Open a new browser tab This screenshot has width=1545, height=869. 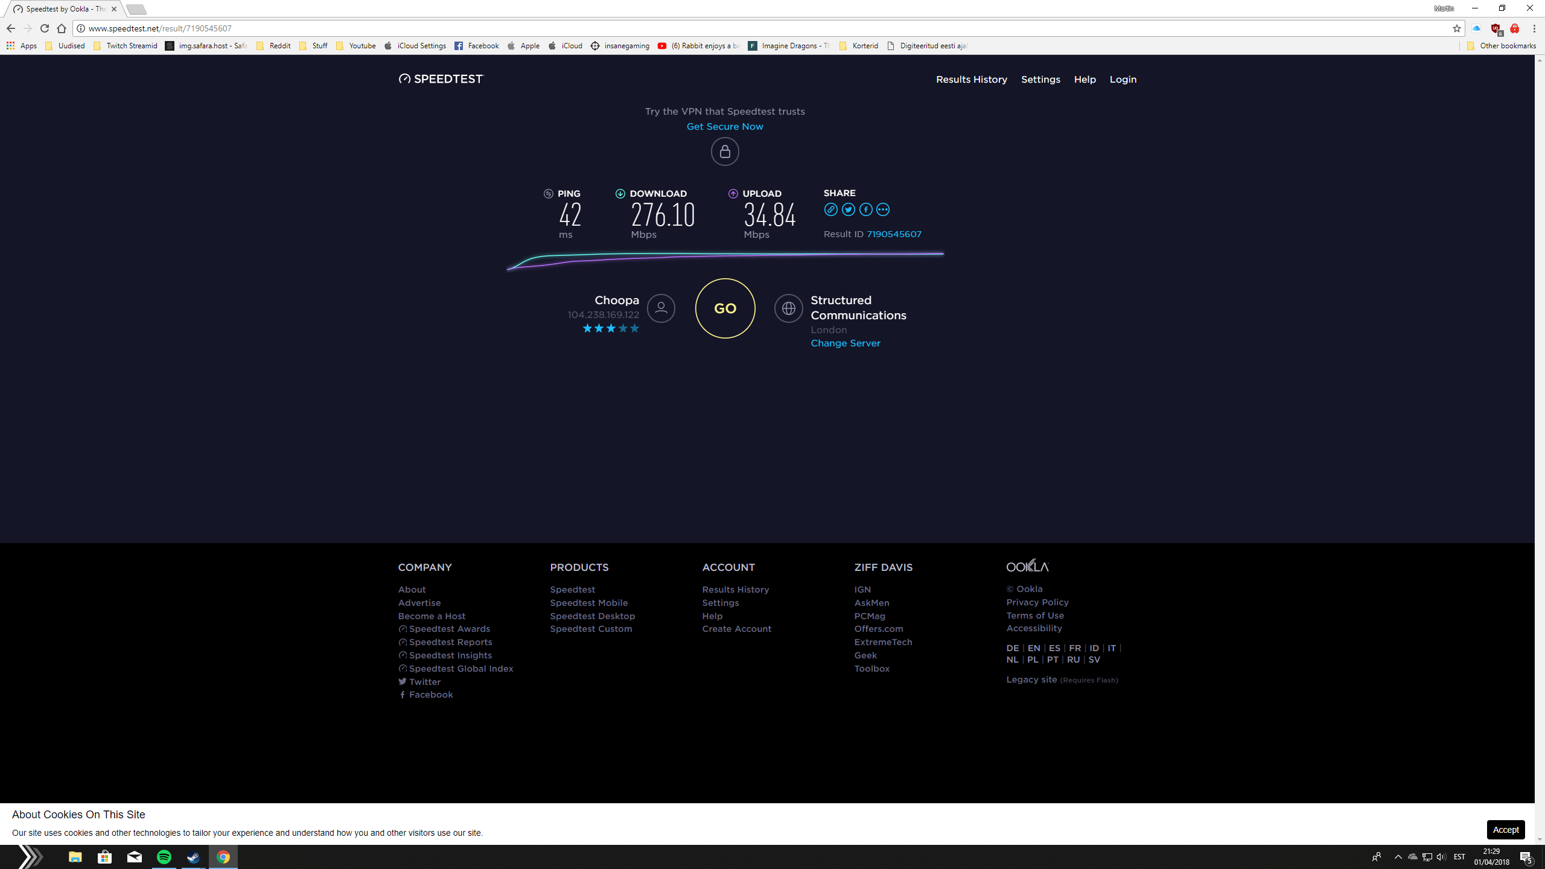[136, 9]
